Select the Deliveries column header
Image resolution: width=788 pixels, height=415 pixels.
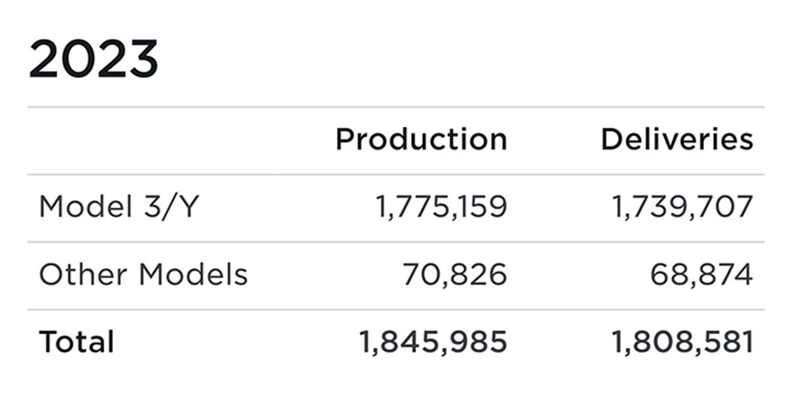pyautogui.click(x=677, y=140)
